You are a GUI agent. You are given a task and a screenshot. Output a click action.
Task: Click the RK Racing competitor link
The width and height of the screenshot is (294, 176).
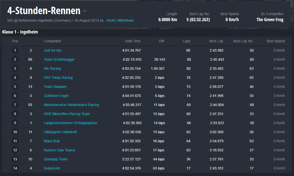tap(52, 68)
